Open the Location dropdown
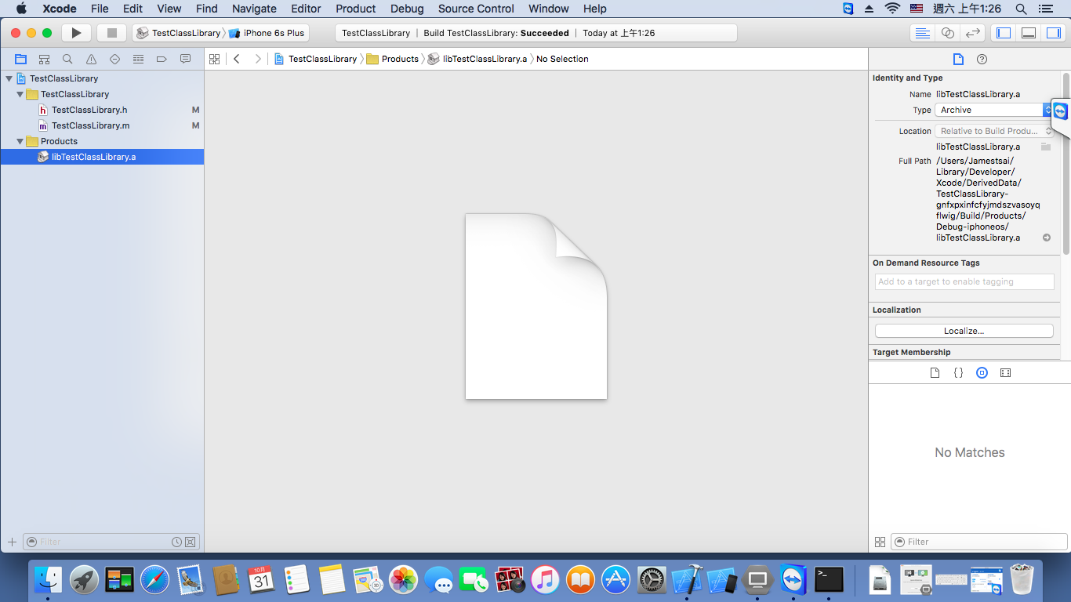 (994, 131)
